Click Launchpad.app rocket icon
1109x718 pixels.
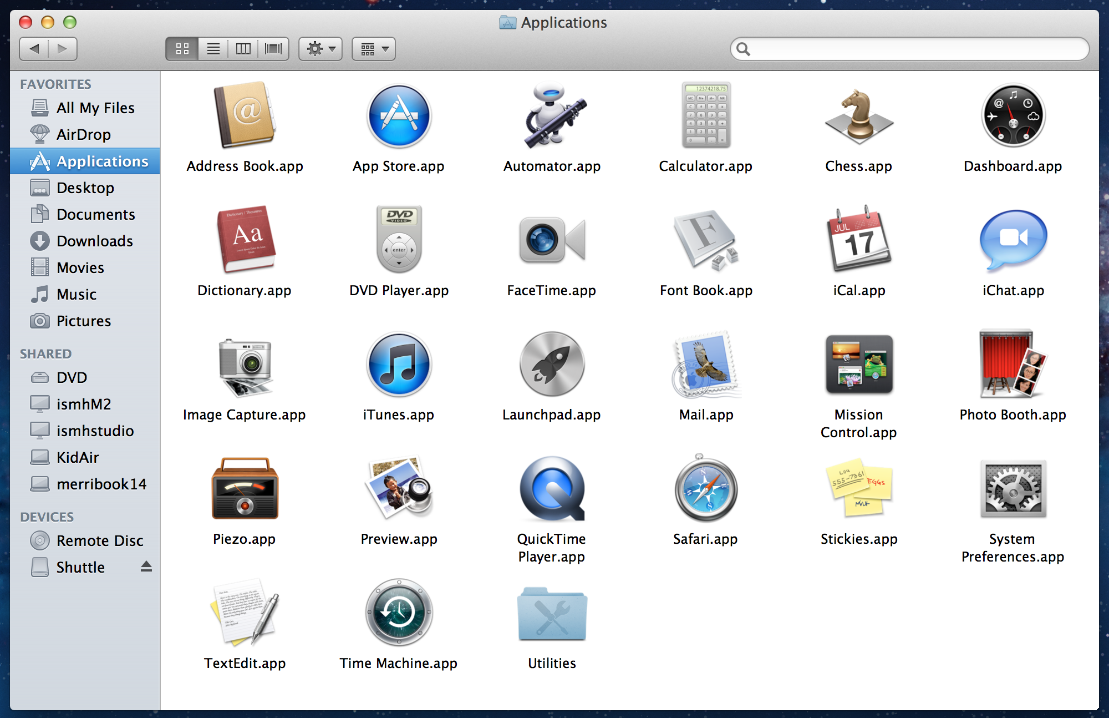[553, 364]
